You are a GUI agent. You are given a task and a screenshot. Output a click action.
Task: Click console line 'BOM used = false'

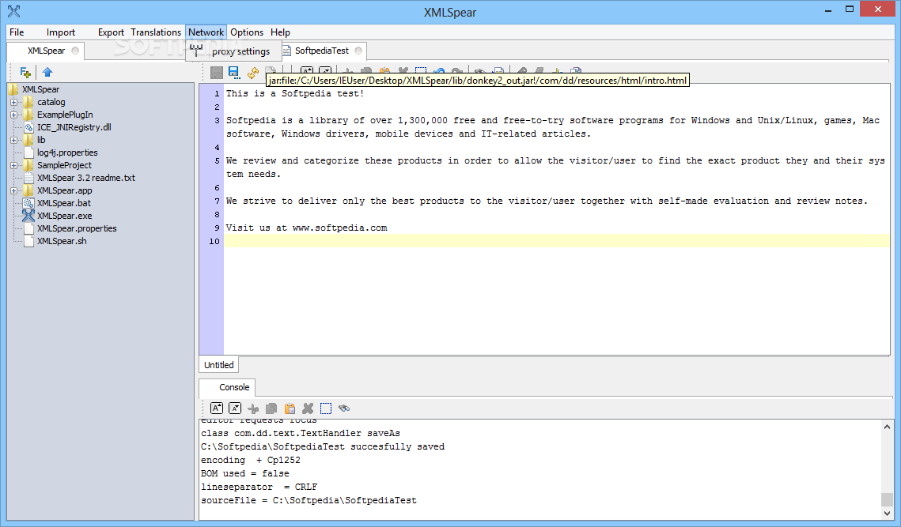coord(244,473)
